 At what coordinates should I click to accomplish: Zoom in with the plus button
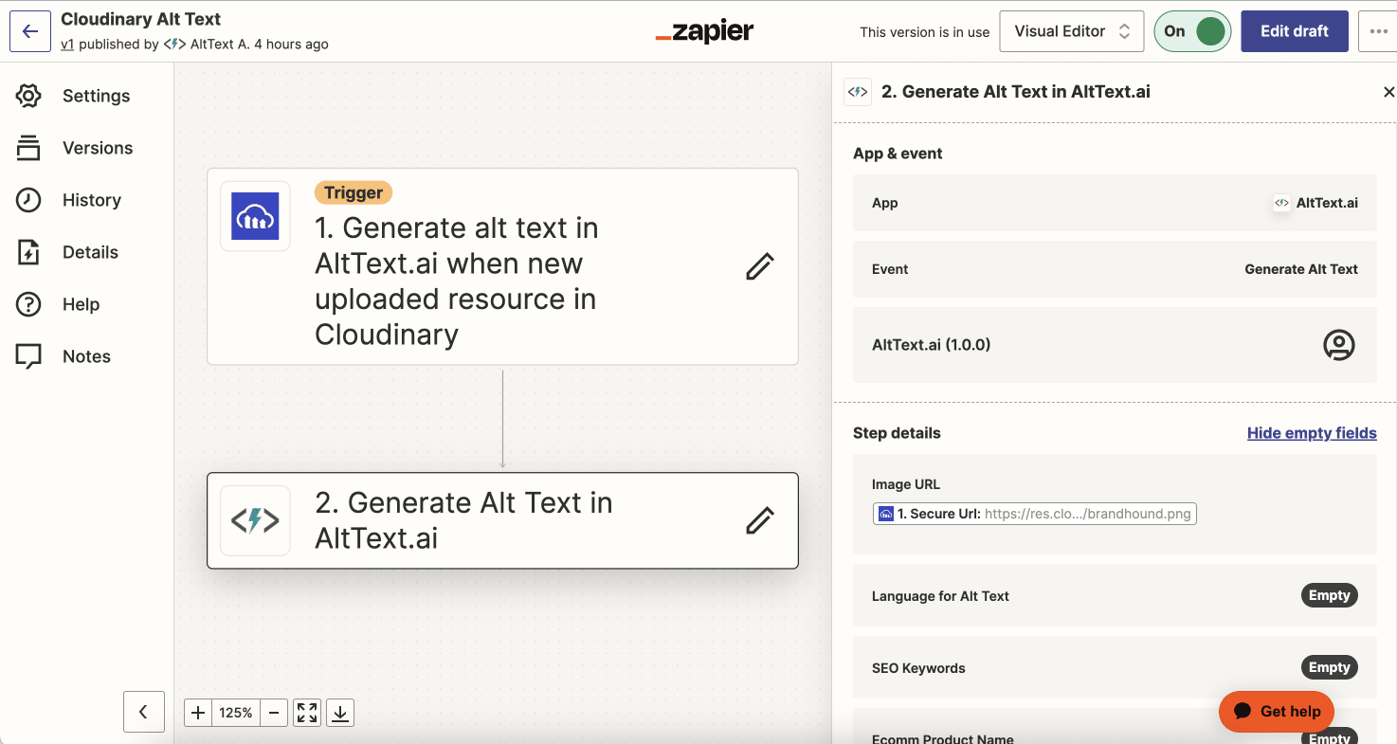pyautogui.click(x=198, y=713)
